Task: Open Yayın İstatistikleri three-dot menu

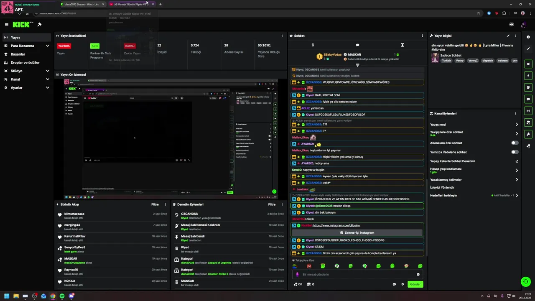Action: [282, 36]
